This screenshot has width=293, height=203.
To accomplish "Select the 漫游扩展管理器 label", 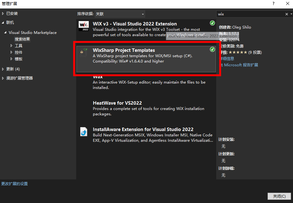I will tap(20, 78).
